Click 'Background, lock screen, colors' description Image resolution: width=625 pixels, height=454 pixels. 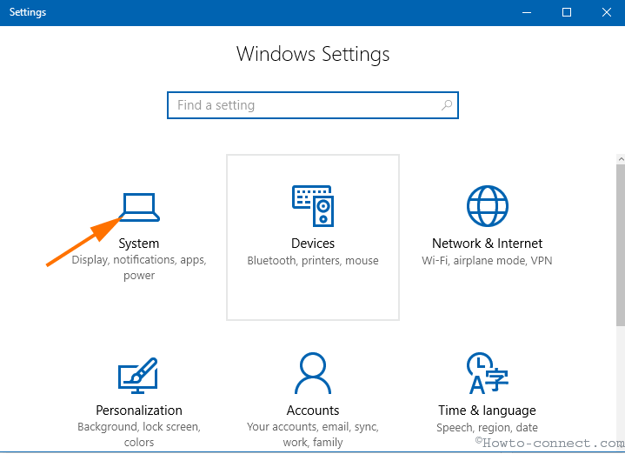pyautogui.click(x=139, y=435)
